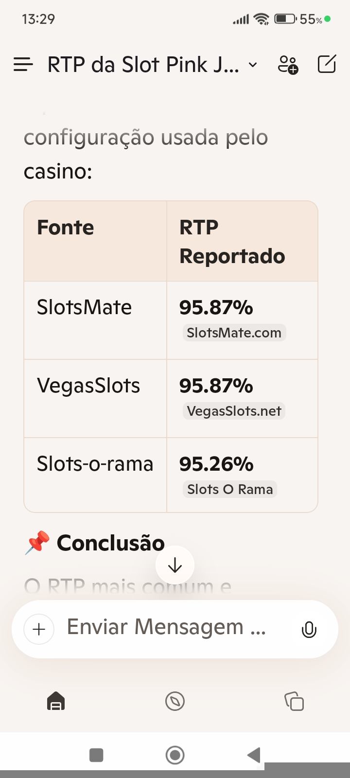Screen dimensions: 350x778
Task: Tap the Conclusão heading text
Action: pos(111,543)
